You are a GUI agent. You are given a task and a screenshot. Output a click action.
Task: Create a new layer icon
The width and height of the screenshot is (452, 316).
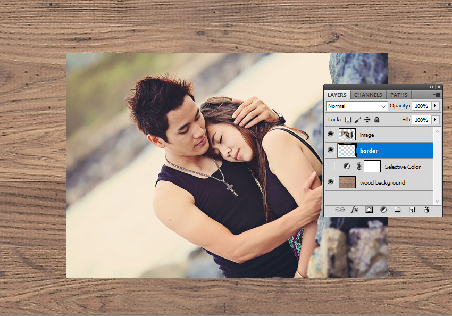[x=412, y=210]
